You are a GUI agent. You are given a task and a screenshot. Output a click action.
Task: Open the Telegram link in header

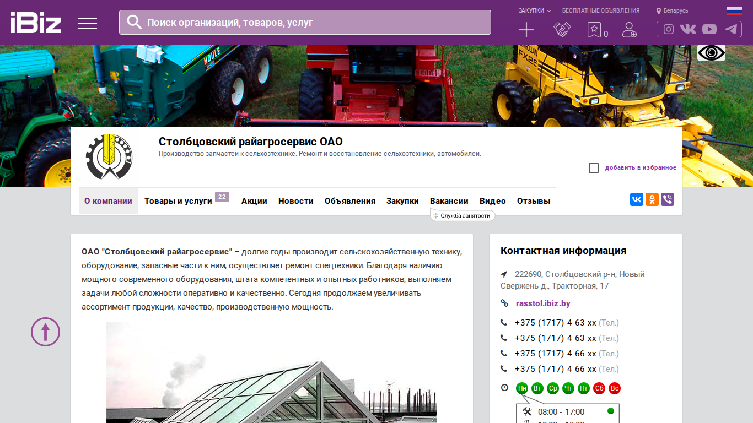coord(731,29)
